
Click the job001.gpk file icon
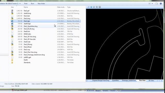tap(12, 57)
